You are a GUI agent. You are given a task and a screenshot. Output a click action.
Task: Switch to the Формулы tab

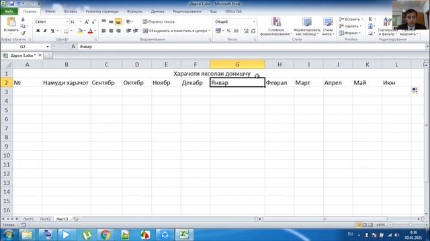[134, 11]
